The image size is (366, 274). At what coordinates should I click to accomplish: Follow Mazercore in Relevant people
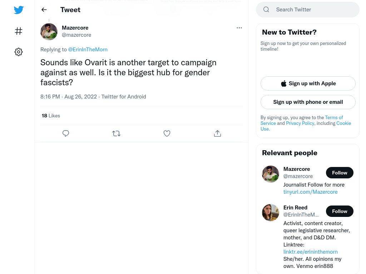(340, 173)
